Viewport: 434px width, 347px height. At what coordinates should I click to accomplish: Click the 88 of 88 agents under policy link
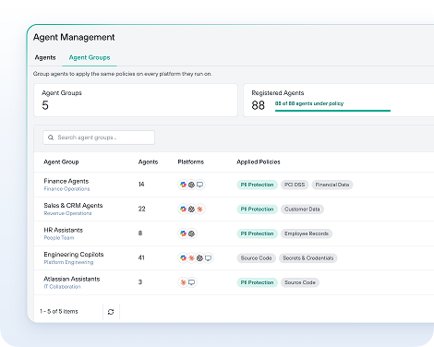click(309, 103)
